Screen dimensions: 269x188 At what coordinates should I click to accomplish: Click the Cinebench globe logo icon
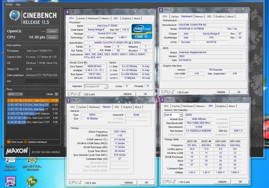[x=15, y=15]
